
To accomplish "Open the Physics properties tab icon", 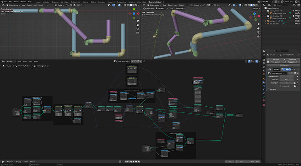I will tap(264, 89).
